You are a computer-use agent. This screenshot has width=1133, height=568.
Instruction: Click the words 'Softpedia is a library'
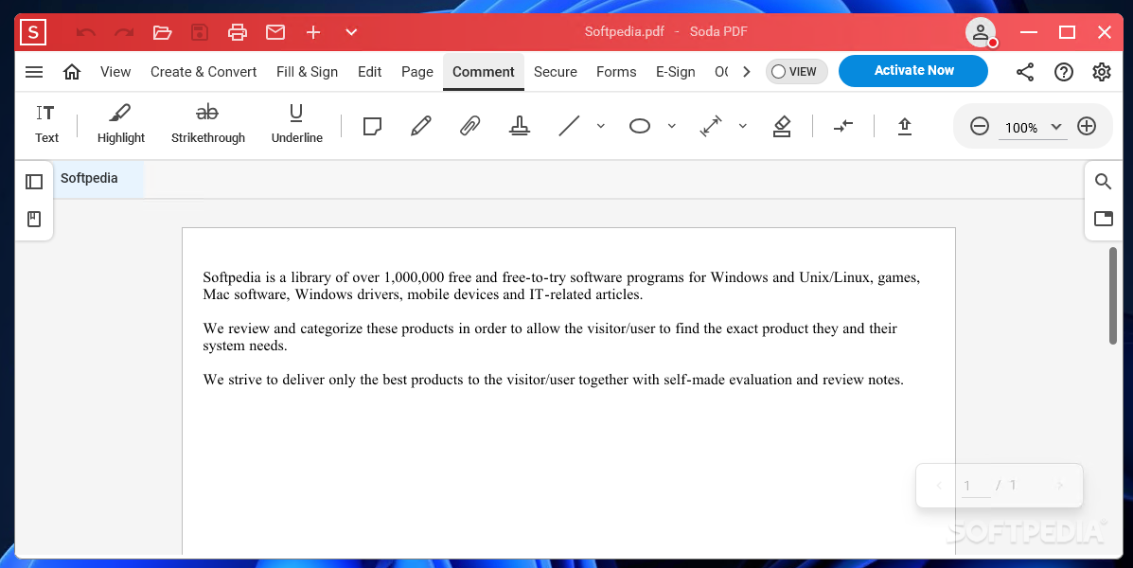click(x=267, y=277)
